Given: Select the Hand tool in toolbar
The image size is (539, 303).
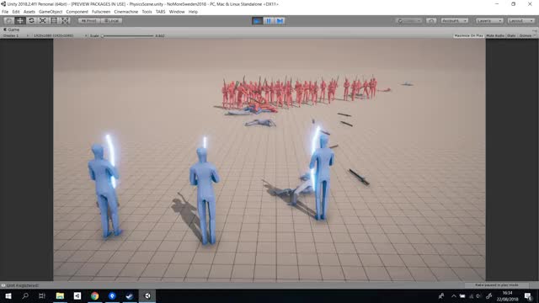Looking at the screenshot, I should coord(8,20).
